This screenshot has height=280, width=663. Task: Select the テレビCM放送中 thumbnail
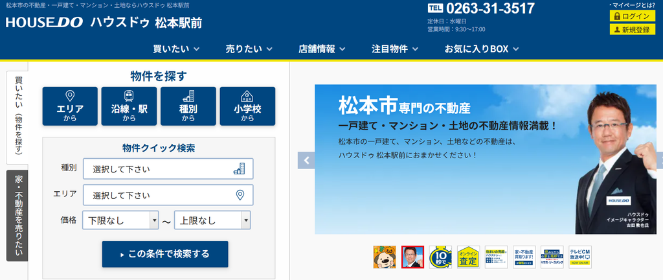[580, 257]
